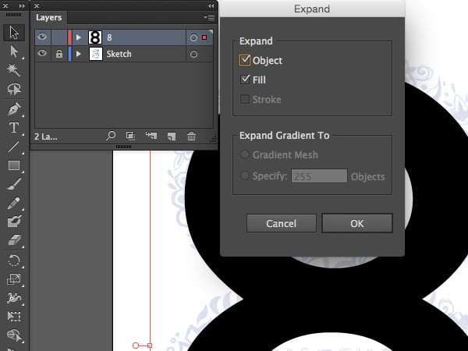Viewport: 468px width, 351px height.
Task: Click Make/Release Clipping Mask icon
Action: pos(130,136)
